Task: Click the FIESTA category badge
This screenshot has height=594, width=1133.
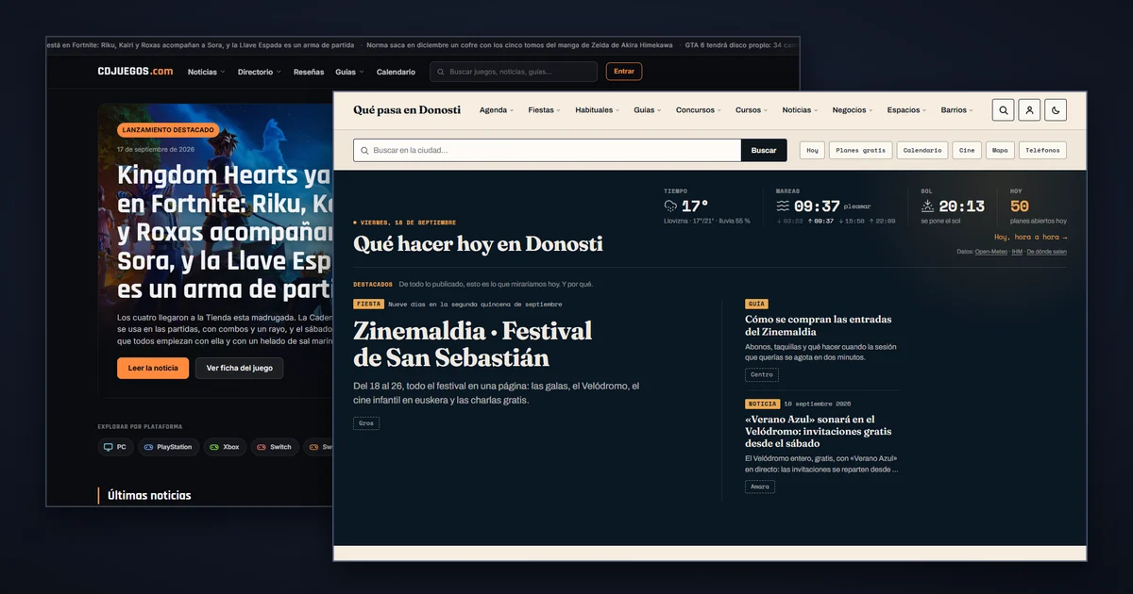Action: 368,305
